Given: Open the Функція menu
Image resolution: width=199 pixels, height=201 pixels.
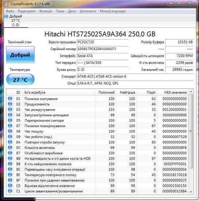Looking at the screenshot, I should click(x=45, y=11).
